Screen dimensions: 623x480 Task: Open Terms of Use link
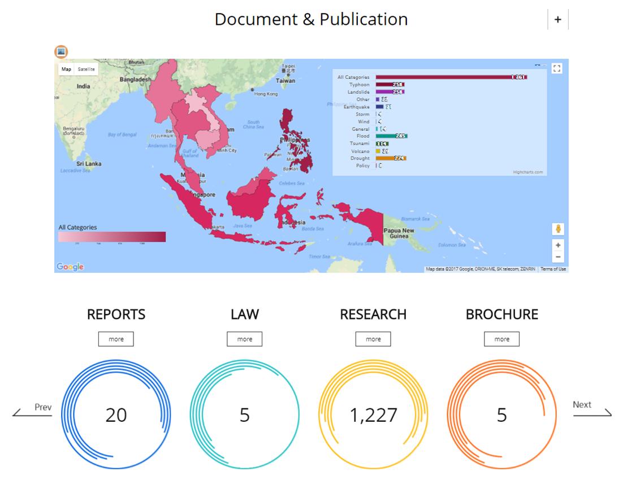click(553, 269)
